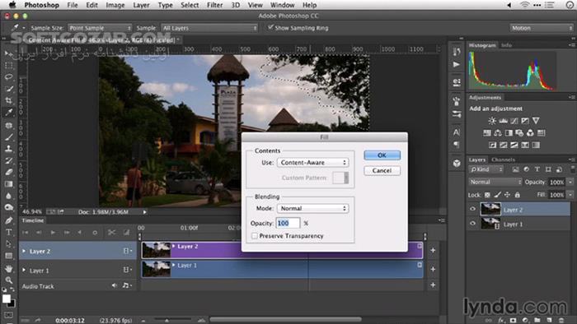The width and height of the screenshot is (577, 324).
Task: Select the Horizontal Type tool
Action: pyautogui.click(x=8, y=232)
